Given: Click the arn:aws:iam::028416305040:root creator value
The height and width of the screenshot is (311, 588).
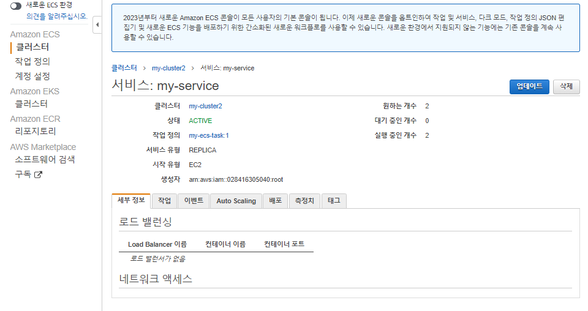Looking at the screenshot, I should (x=236, y=179).
